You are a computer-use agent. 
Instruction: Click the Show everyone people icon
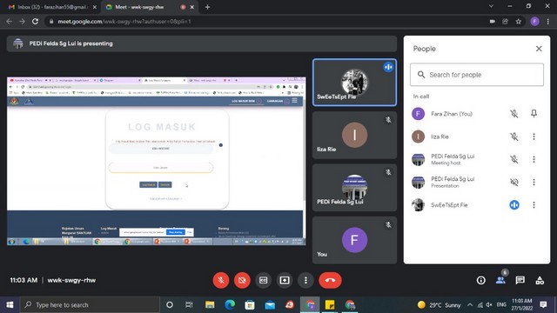[500, 280]
